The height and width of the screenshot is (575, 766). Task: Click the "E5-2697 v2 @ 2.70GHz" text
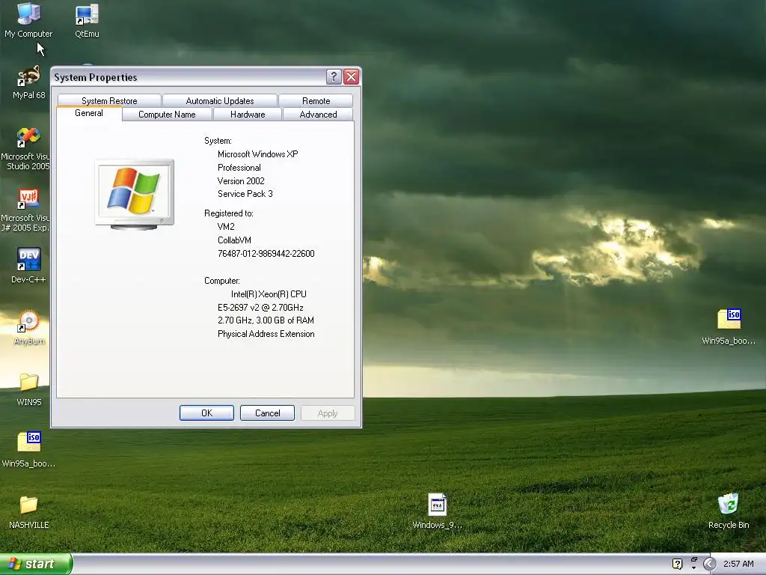tap(260, 308)
